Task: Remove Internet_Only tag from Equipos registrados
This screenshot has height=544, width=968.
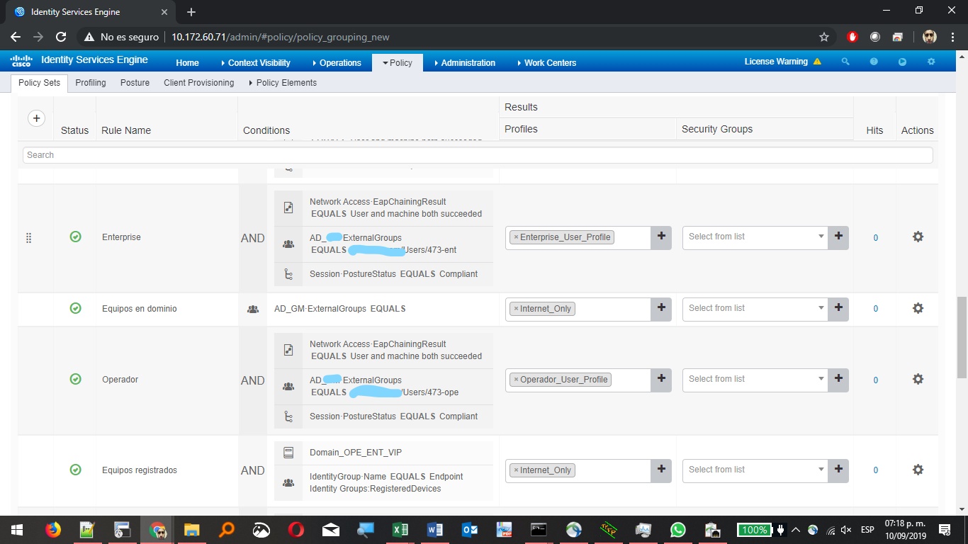Action: [x=516, y=470]
